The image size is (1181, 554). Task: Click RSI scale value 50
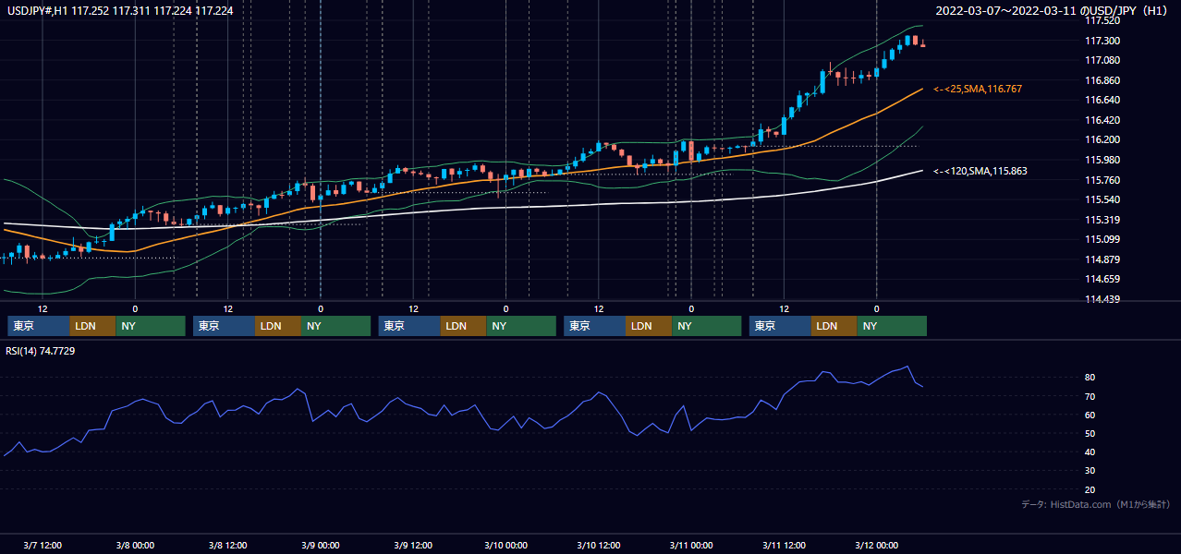point(1090,433)
